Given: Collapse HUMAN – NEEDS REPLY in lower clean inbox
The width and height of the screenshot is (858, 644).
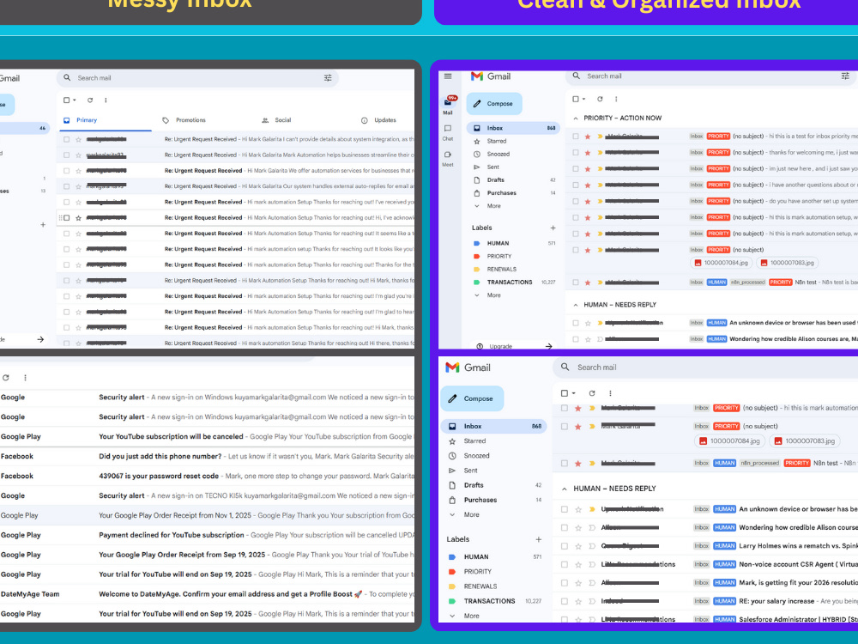Looking at the screenshot, I should (x=565, y=489).
